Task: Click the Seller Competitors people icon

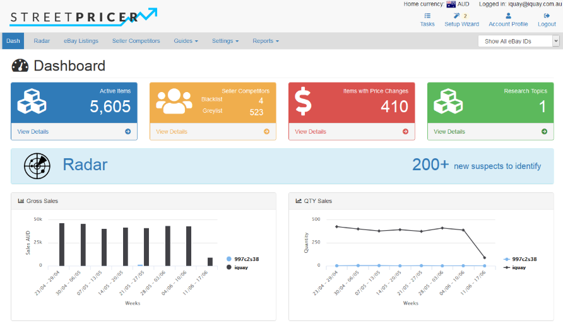Action: point(174,101)
